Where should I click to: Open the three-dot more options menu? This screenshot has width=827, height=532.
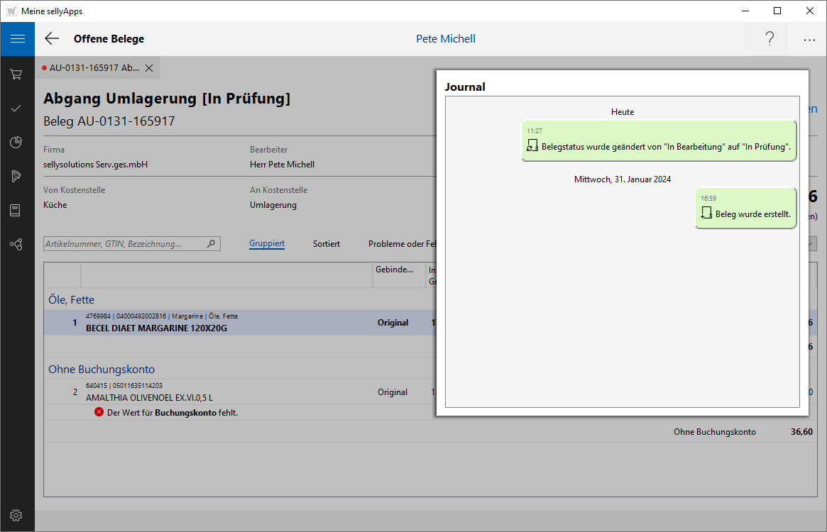coord(809,40)
